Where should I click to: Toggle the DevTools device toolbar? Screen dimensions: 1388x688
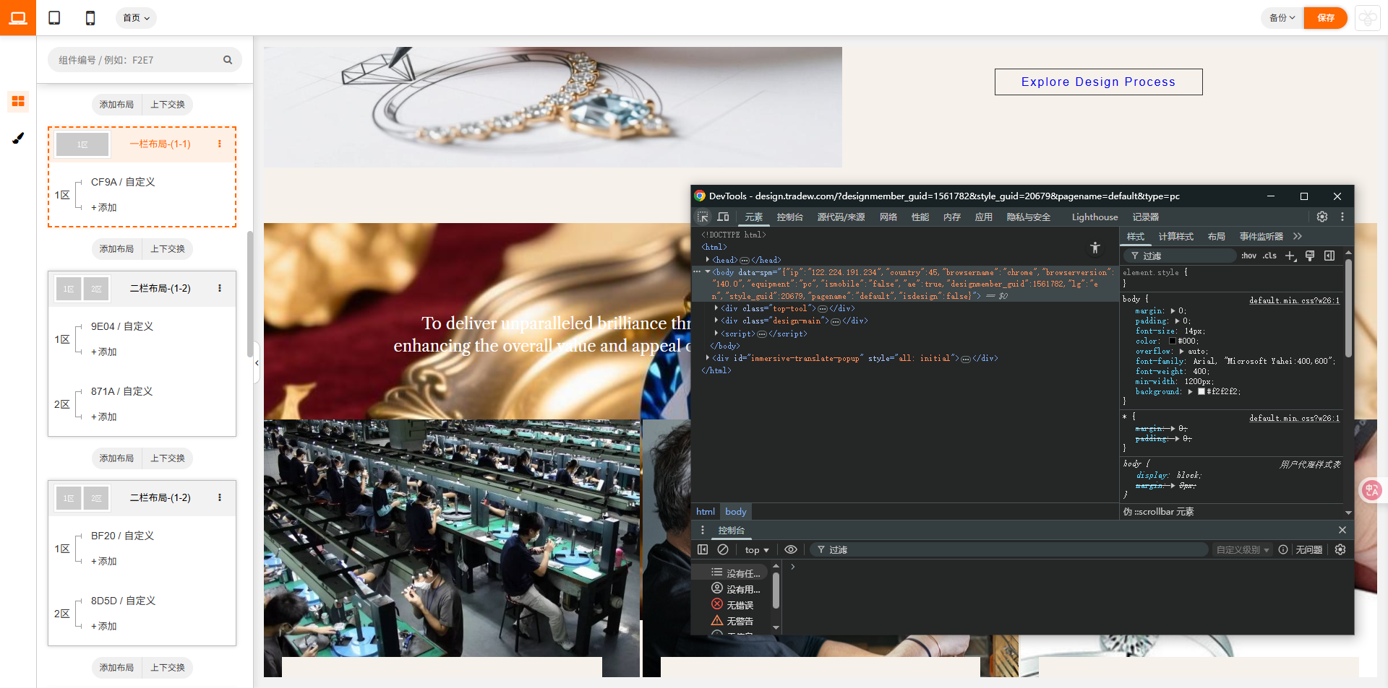click(x=723, y=217)
